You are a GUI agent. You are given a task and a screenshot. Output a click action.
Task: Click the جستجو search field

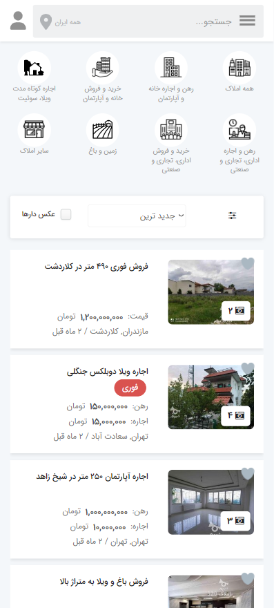163,21
